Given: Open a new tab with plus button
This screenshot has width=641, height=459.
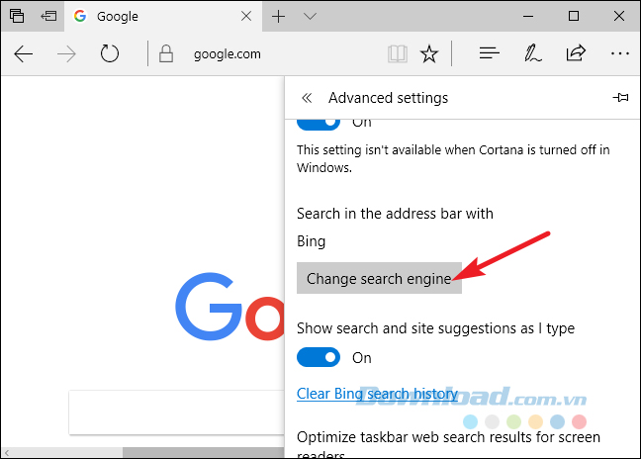Looking at the screenshot, I should click(278, 17).
